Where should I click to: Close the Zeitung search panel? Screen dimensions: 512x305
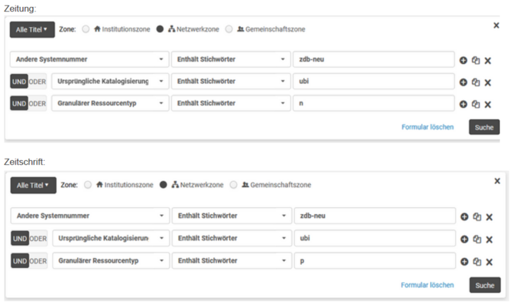(497, 25)
